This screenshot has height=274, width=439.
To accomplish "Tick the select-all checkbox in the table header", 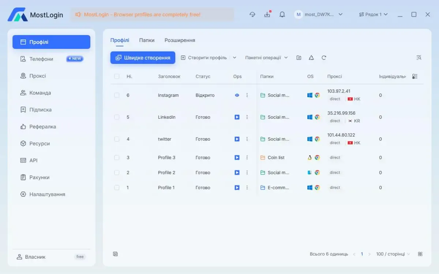I will click(117, 76).
